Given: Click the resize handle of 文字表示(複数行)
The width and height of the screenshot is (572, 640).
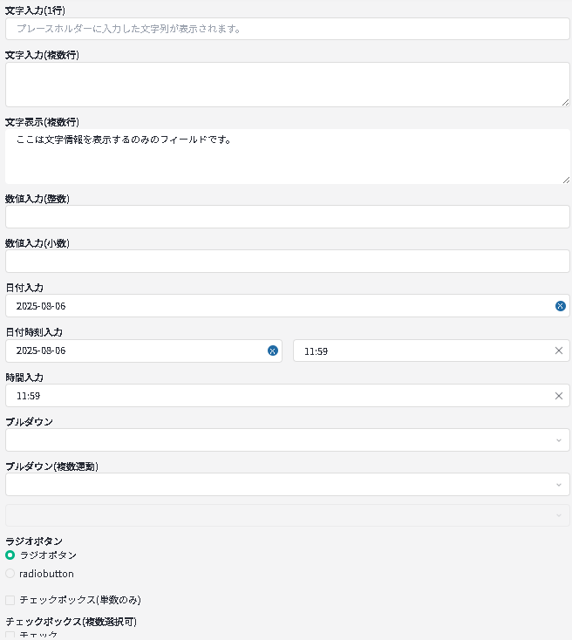Looking at the screenshot, I should pos(565,179).
